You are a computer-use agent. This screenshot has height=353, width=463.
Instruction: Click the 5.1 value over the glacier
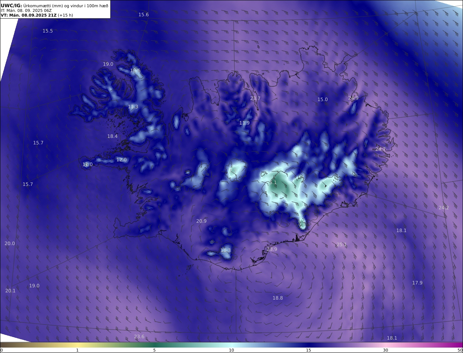273,183
